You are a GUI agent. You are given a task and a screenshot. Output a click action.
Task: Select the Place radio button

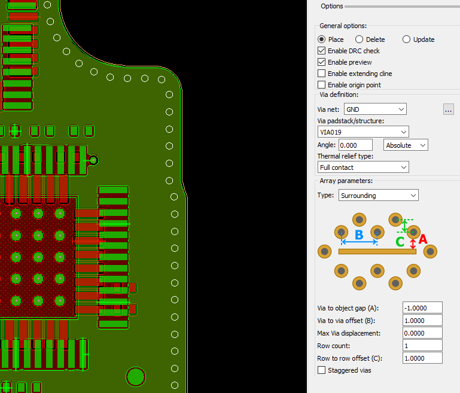point(322,39)
